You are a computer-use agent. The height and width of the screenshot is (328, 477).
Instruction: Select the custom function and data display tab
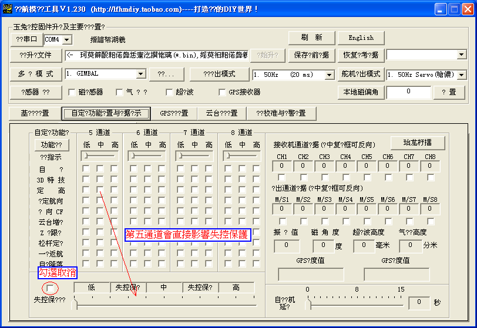[x=106, y=113]
